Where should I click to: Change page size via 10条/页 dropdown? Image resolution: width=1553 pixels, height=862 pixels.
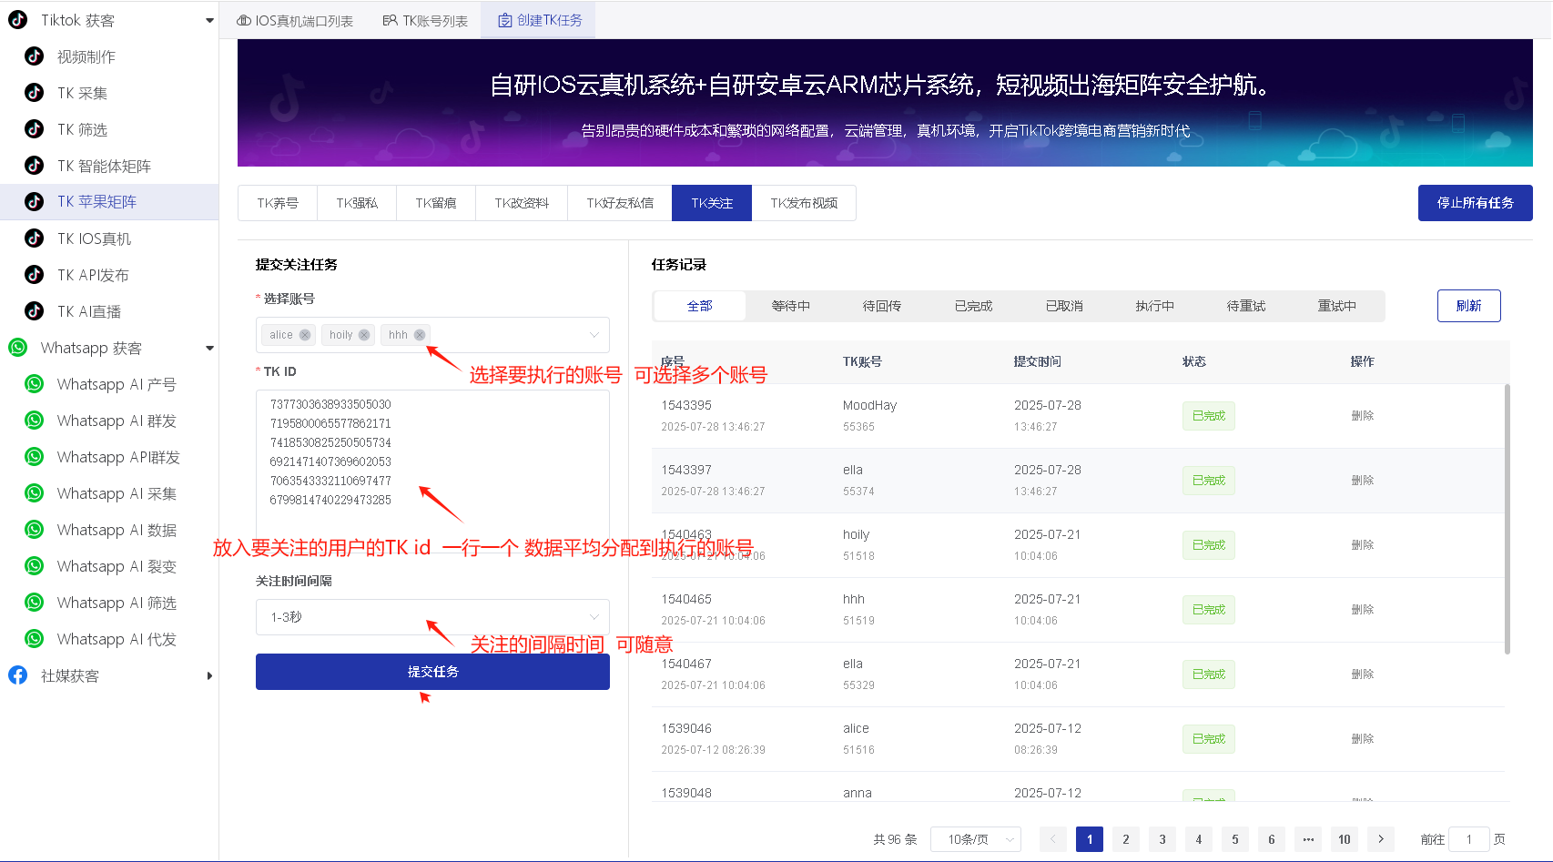click(975, 838)
